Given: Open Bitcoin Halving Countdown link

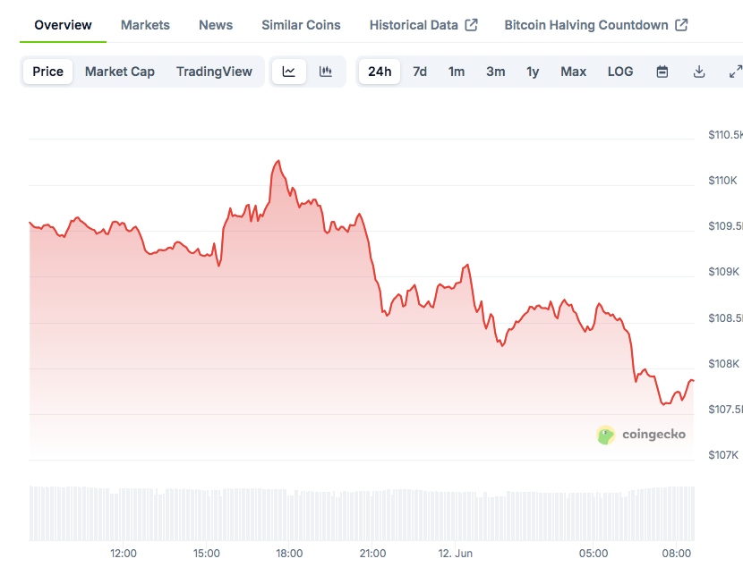Looking at the screenshot, I should [595, 25].
